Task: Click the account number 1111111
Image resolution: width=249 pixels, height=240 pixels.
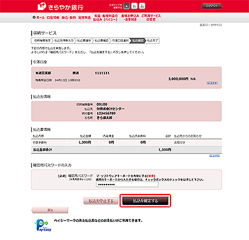Action: click(102, 73)
